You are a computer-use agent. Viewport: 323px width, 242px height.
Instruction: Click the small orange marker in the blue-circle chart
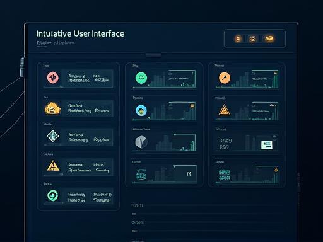point(192,106)
